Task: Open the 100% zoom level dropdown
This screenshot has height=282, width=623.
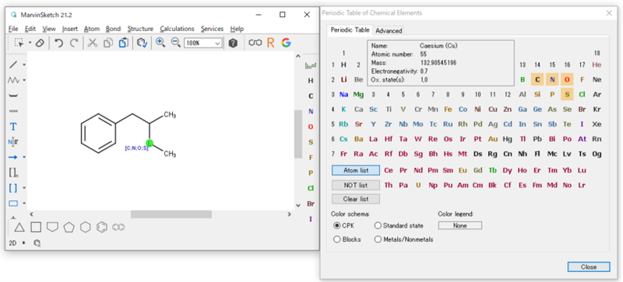Action: coord(218,44)
